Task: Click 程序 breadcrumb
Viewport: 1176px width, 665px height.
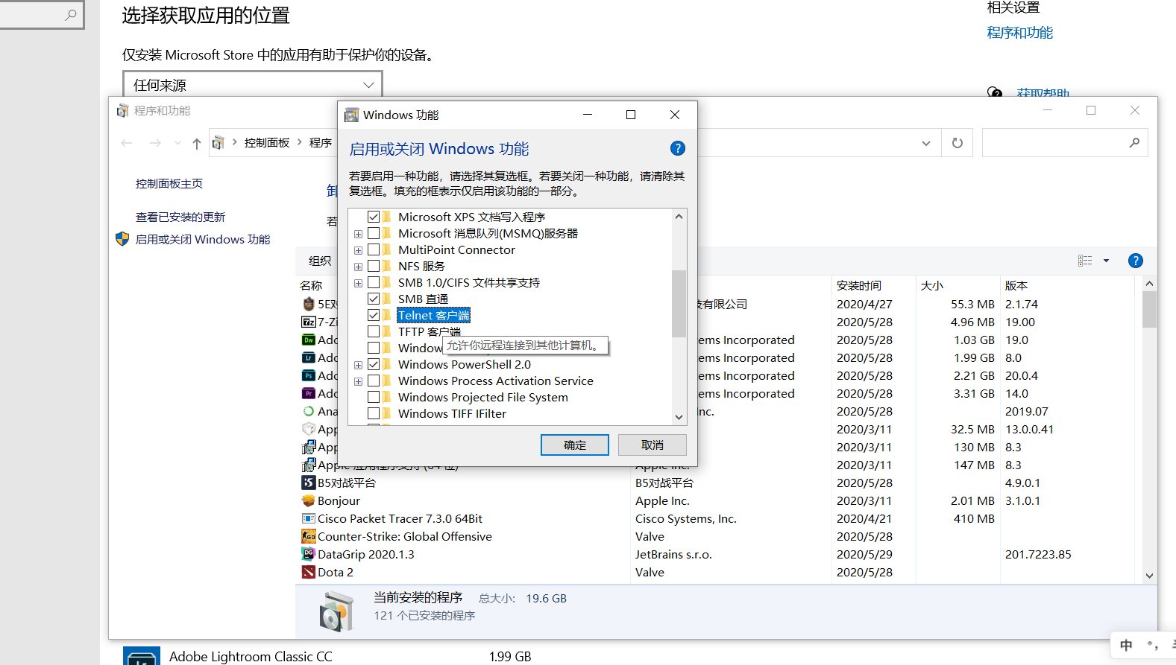Action: (x=321, y=143)
